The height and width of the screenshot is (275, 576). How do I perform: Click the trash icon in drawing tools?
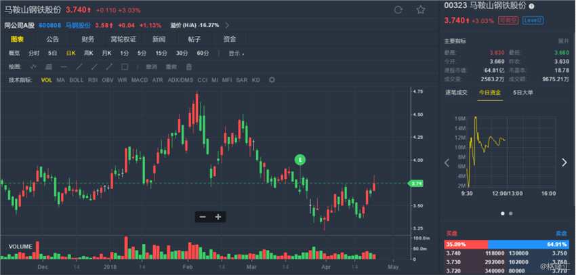point(188,66)
